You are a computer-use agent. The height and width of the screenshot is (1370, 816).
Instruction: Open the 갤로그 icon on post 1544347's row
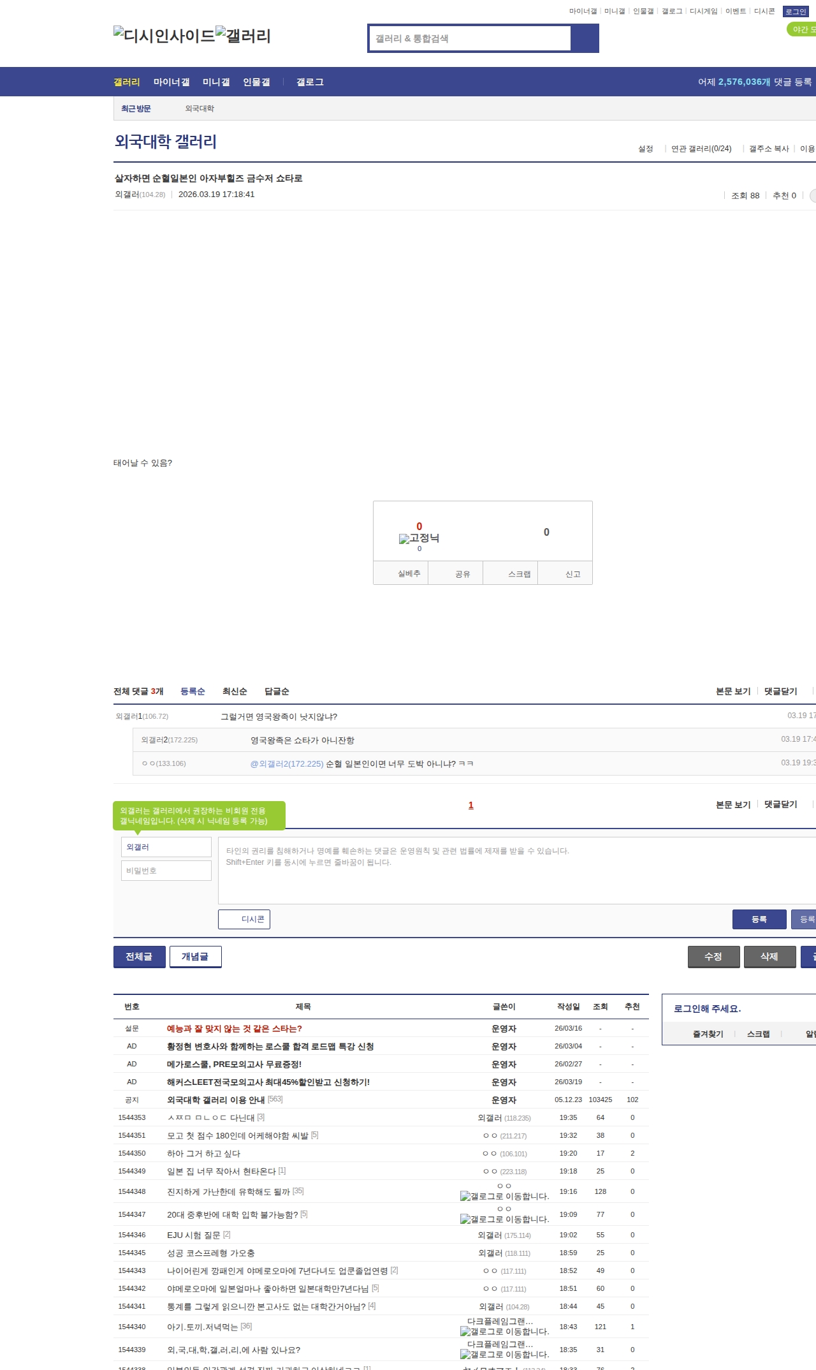tap(505, 1219)
